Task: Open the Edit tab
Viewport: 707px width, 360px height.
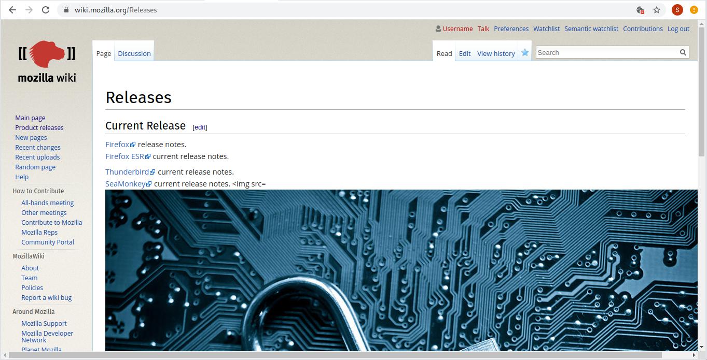Action: pos(464,53)
